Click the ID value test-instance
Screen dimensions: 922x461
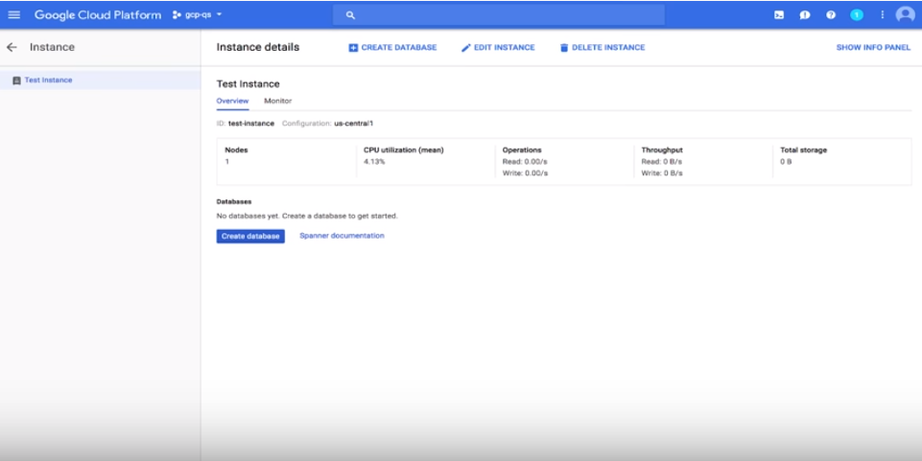[251, 124]
